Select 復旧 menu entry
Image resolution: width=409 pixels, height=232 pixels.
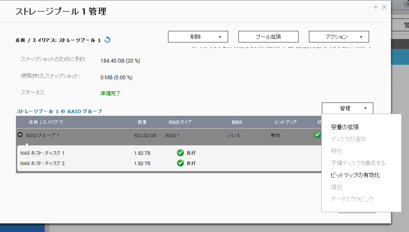click(x=336, y=187)
